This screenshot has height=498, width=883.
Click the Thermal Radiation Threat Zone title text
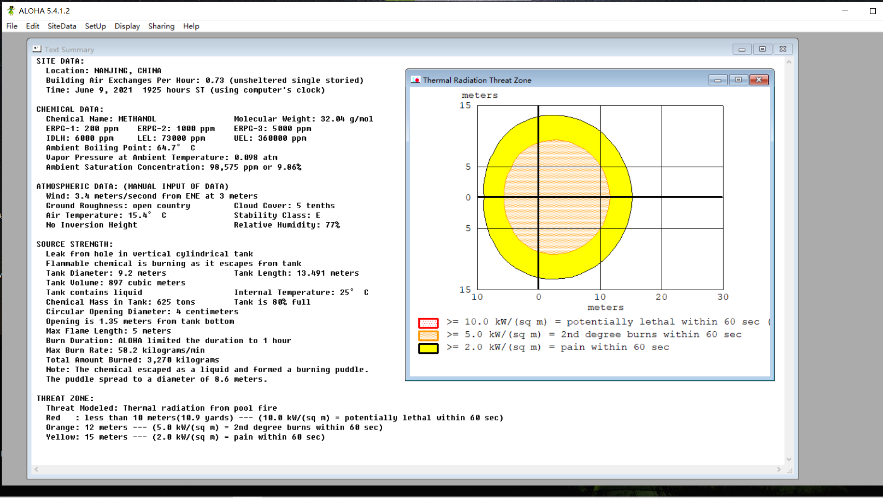(x=477, y=80)
